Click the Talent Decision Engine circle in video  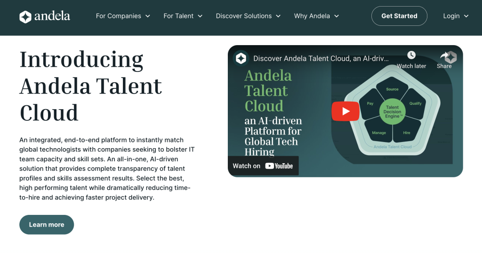click(x=392, y=112)
